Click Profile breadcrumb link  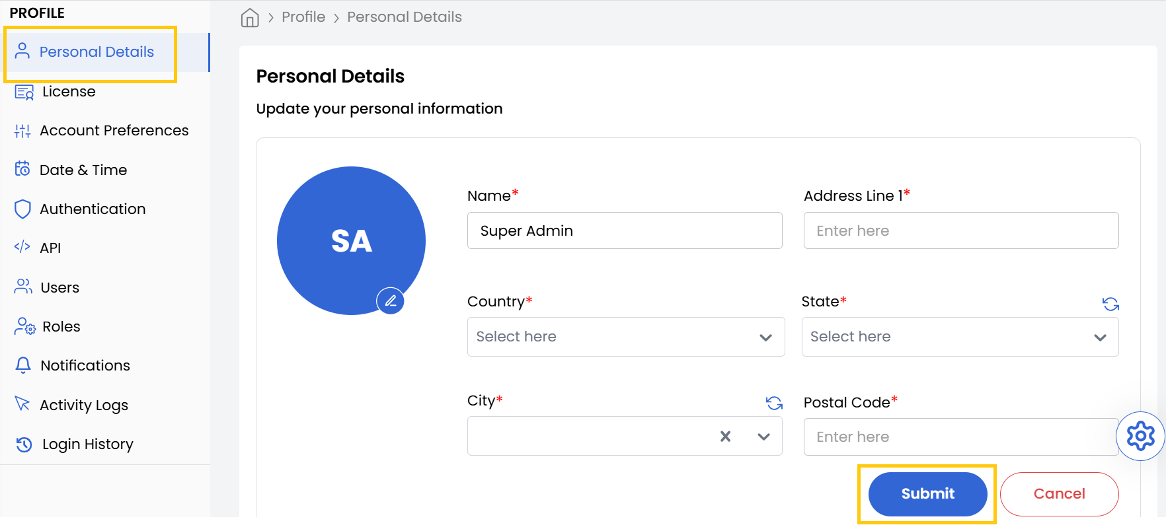tap(303, 17)
